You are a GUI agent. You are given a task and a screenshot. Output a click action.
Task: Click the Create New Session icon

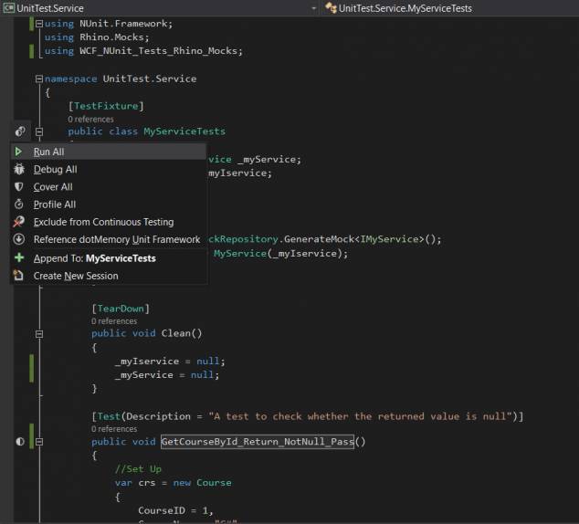tap(18, 276)
